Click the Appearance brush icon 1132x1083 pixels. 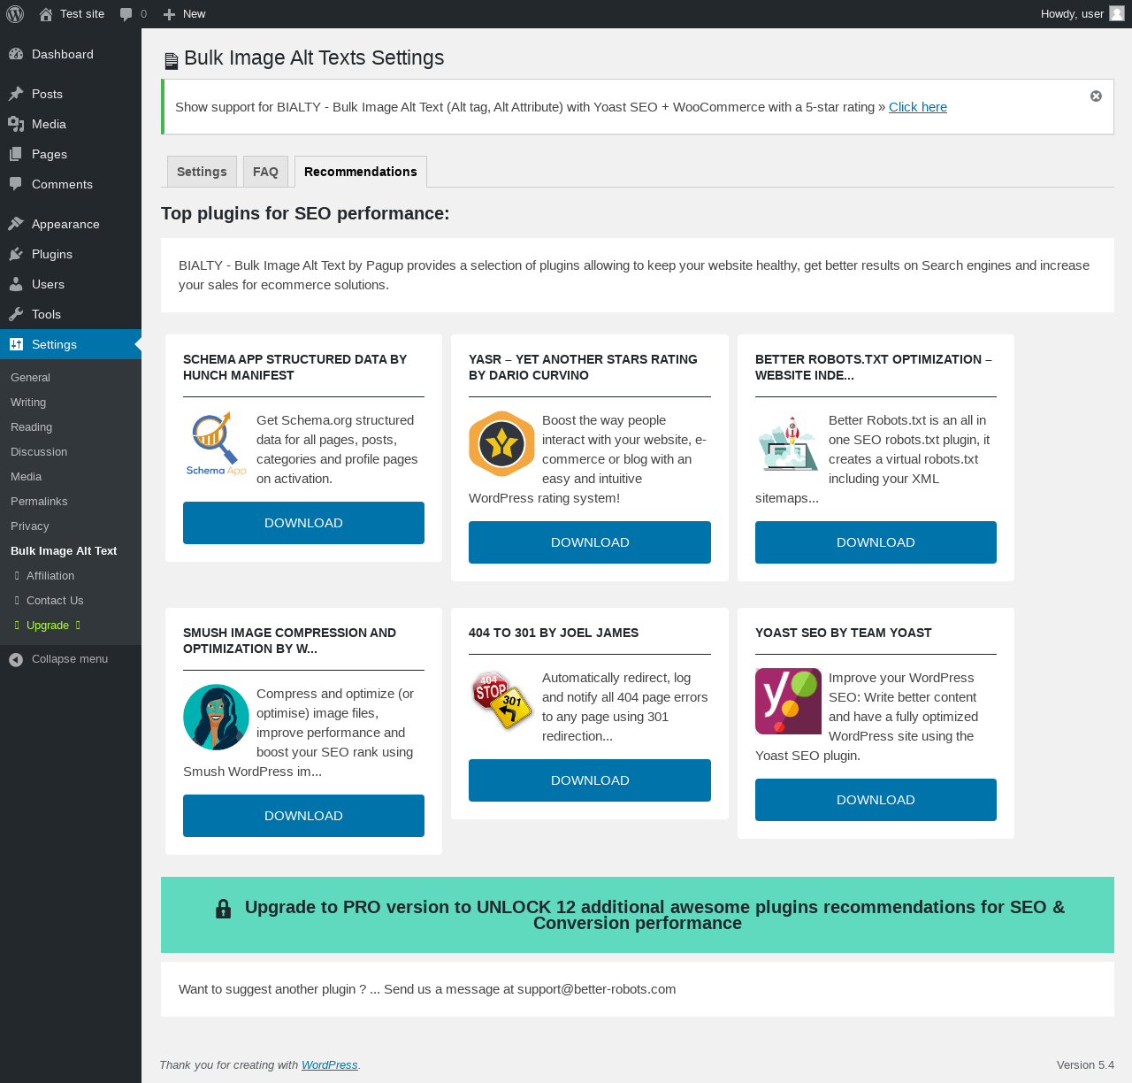pos(16,224)
